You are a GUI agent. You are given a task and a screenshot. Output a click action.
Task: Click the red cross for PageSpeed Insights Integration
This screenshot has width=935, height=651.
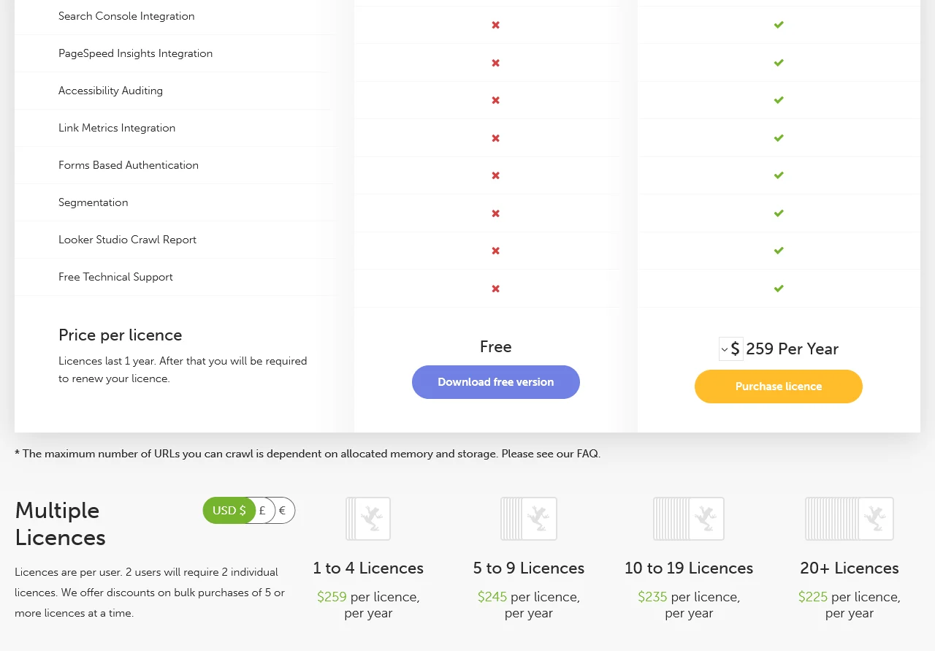(496, 63)
